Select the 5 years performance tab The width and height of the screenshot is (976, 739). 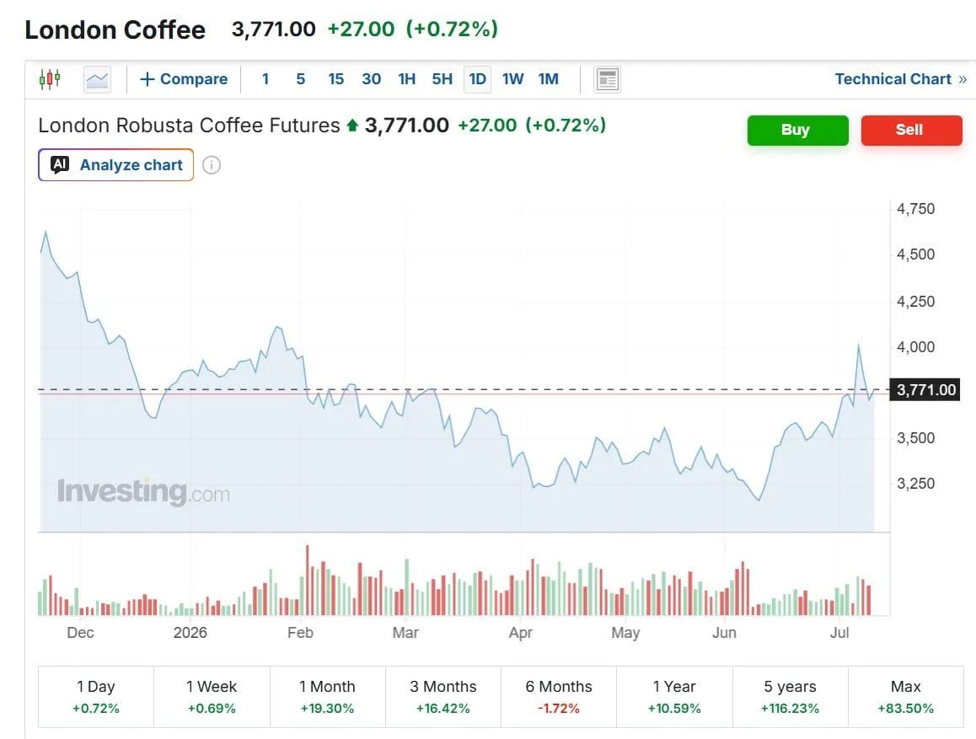pos(790,697)
